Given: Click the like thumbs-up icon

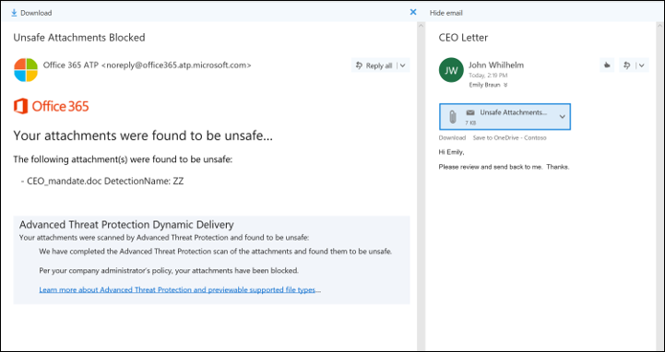Looking at the screenshot, I should (x=607, y=65).
